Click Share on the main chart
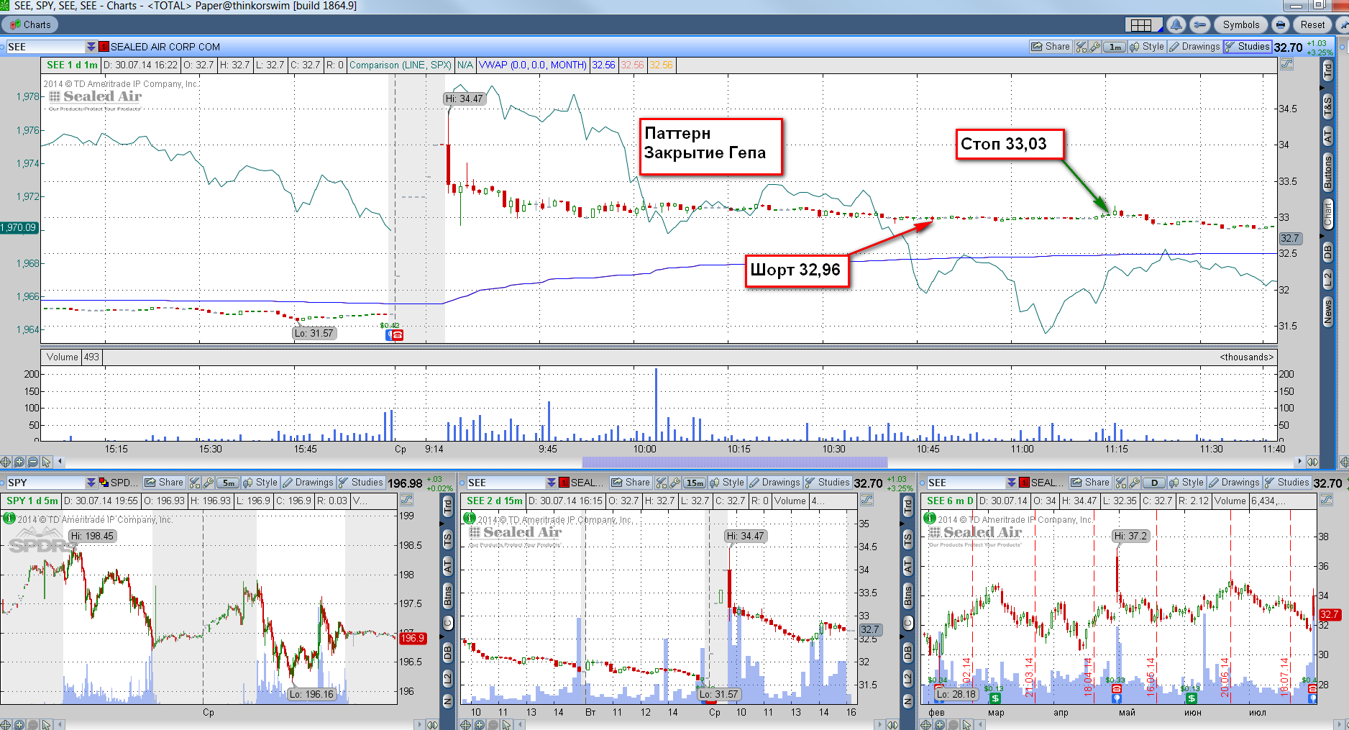 (x=1051, y=47)
